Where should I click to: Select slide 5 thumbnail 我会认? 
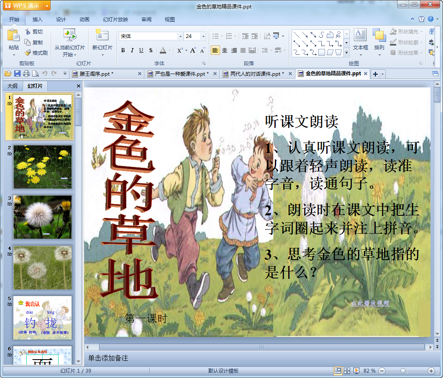tap(42, 318)
